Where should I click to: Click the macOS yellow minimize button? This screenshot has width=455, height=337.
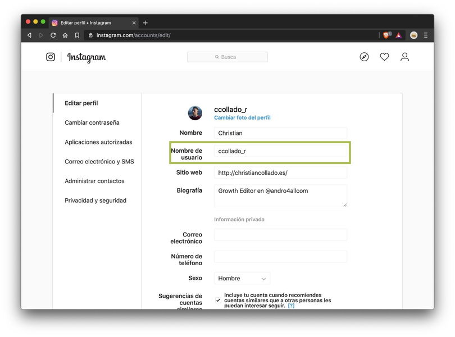click(36, 21)
